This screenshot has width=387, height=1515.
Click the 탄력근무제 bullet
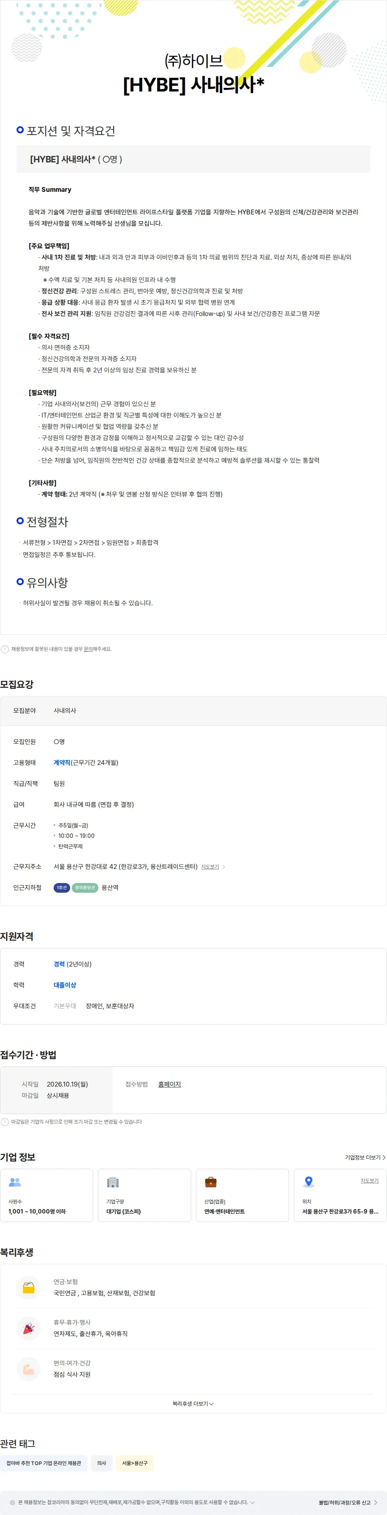tap(70, 846)
